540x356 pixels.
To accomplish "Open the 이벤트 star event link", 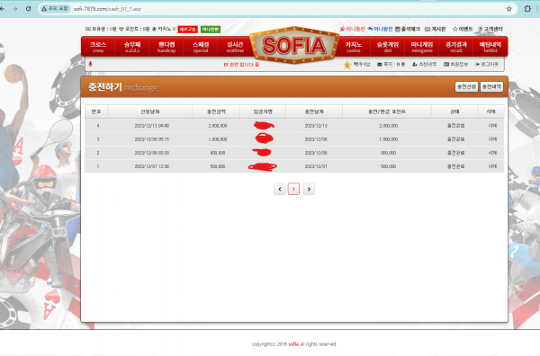I will (x=463, y=29).
